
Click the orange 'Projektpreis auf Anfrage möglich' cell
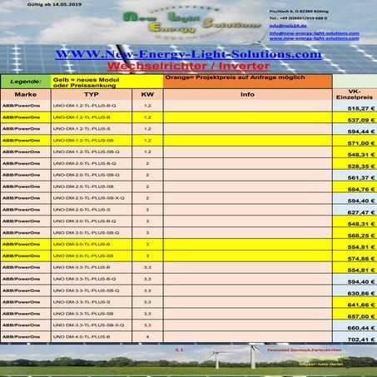(248, 82)
